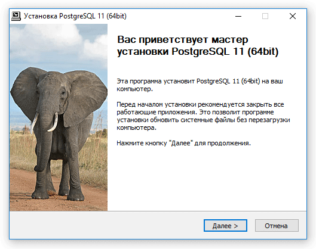Click the text "Нажмите кнопку "Далее" для продолжения"
Screen dimensions: 316x249
[183, 143]
